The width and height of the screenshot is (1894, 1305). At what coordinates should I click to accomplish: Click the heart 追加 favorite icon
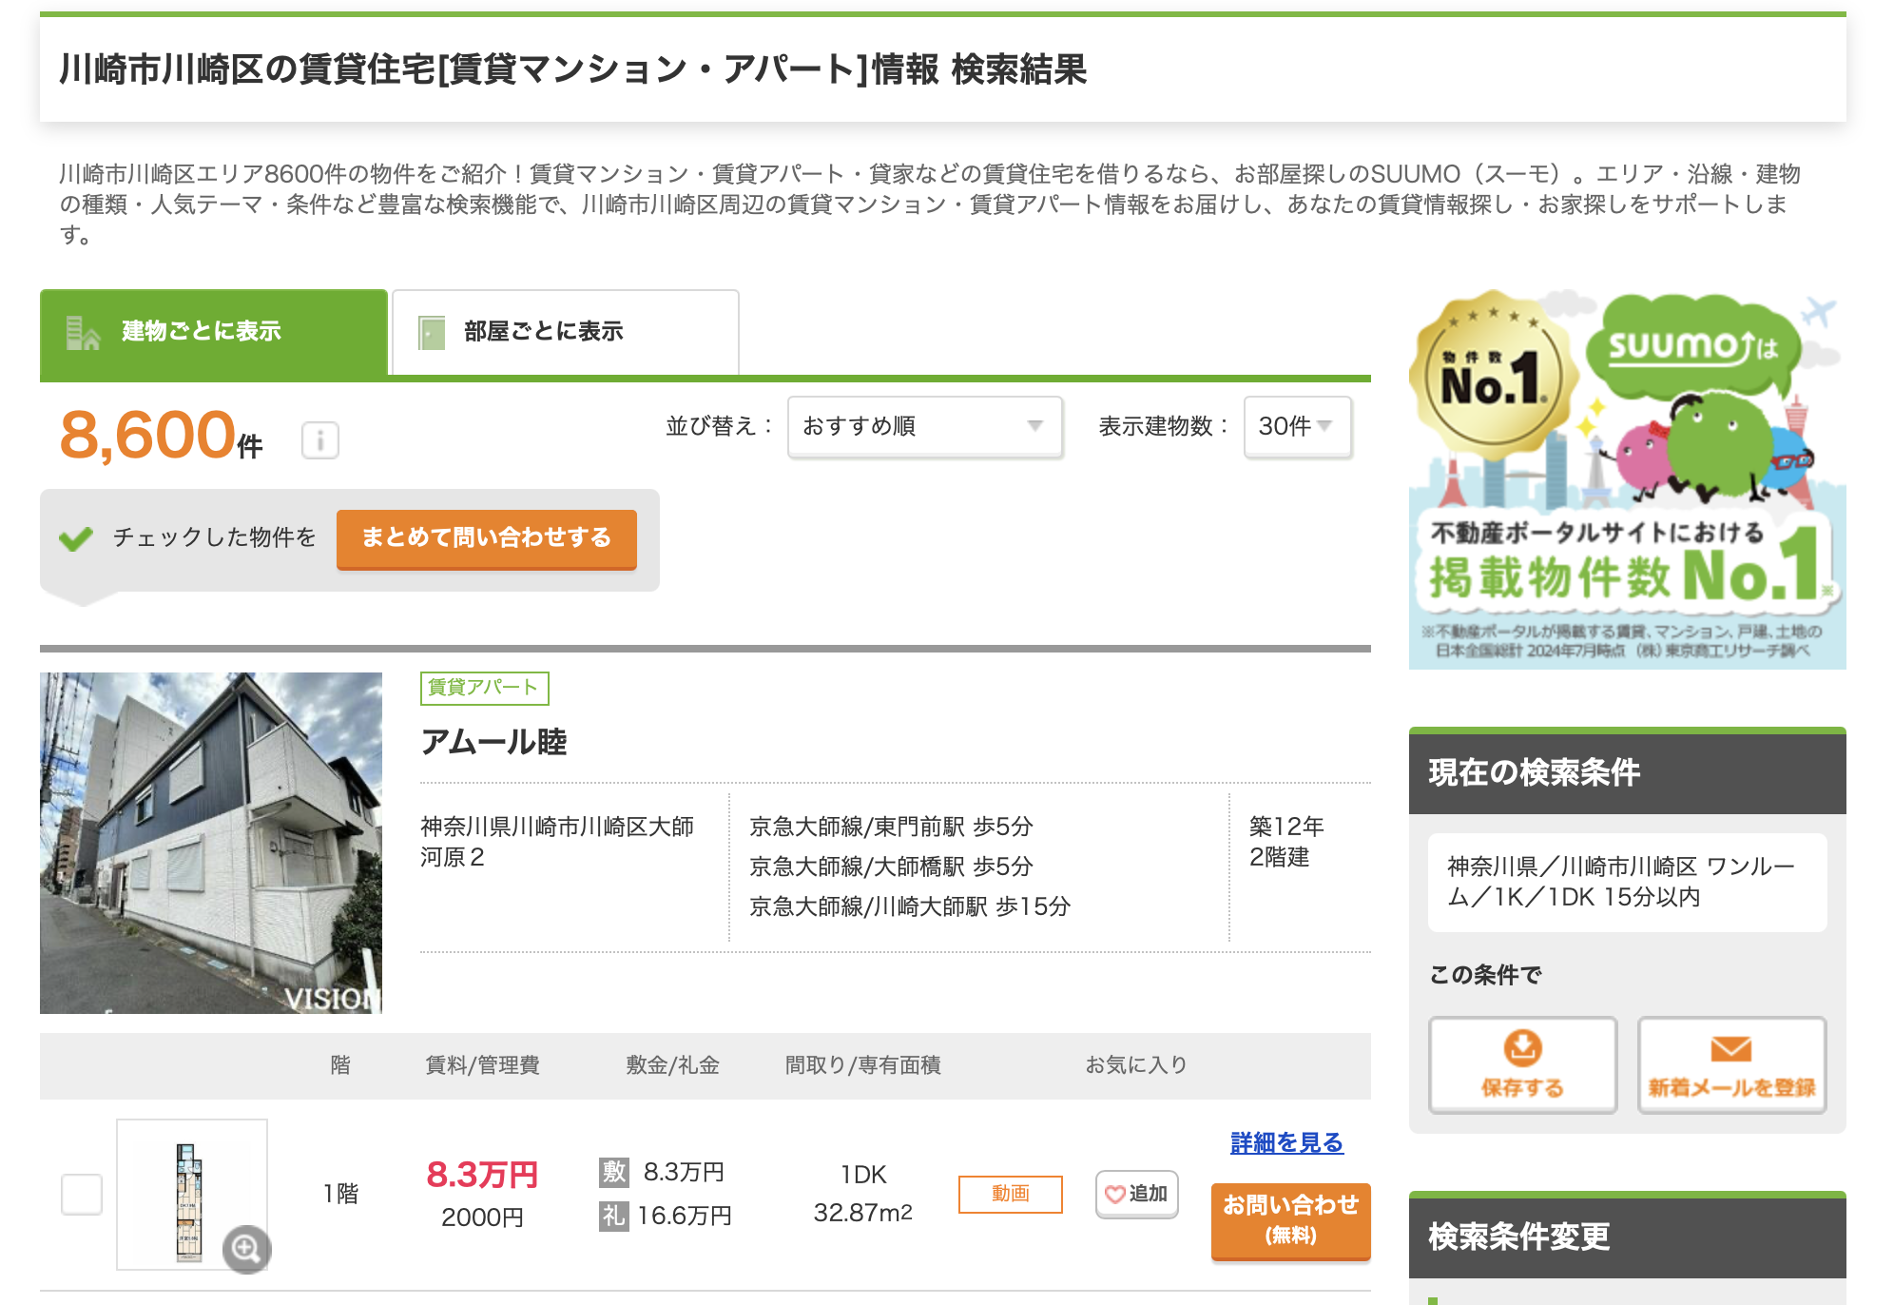(1115, 1194)
